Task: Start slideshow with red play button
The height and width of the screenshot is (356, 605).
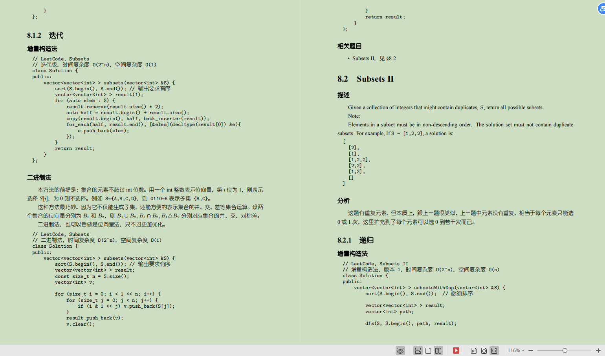Action: click(456, 351)
